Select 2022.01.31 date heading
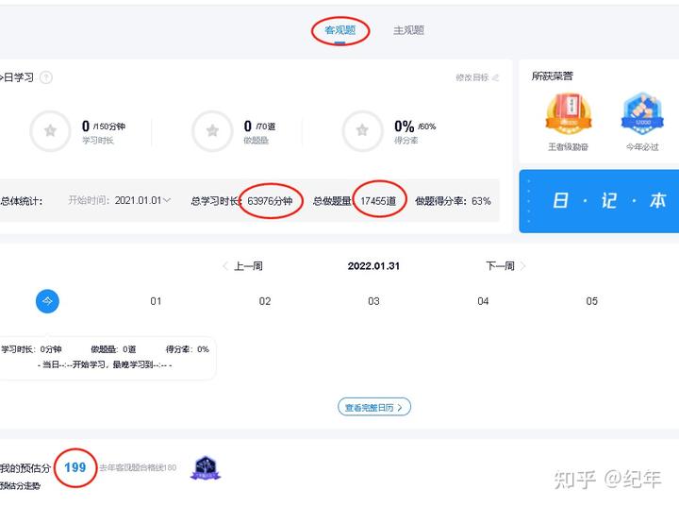679x507 pixels. [x=373, y=266]
